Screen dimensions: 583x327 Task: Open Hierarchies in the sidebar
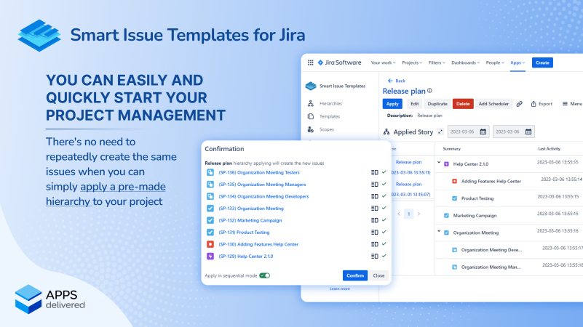[x=330, y=104]
